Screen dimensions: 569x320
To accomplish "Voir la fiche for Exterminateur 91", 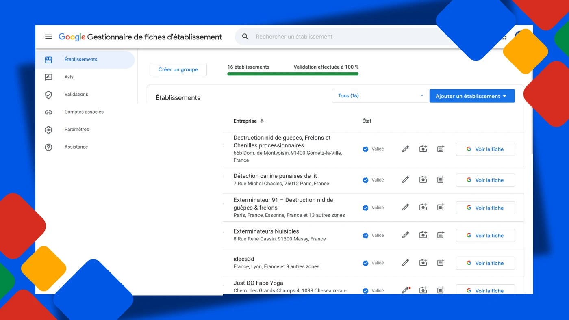I will (x=485, y=208).
